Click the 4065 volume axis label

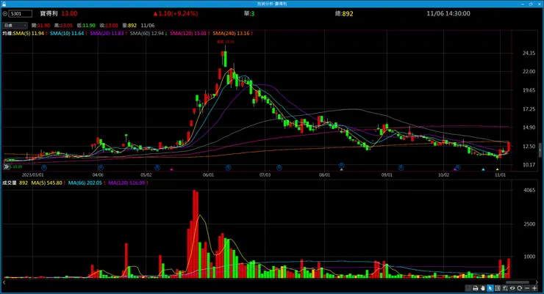click(529, 190)
